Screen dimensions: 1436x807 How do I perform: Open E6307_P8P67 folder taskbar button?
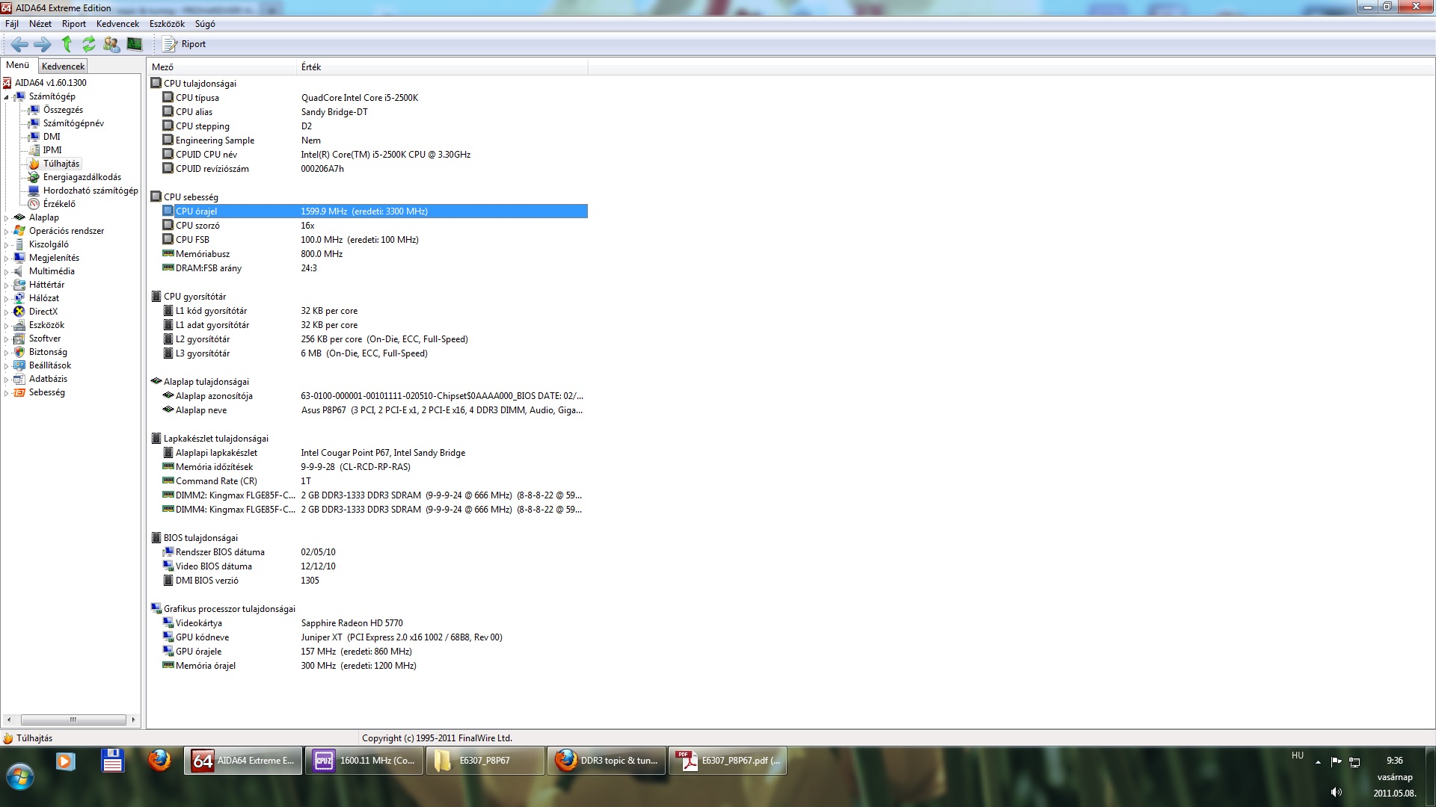(485, 761)
